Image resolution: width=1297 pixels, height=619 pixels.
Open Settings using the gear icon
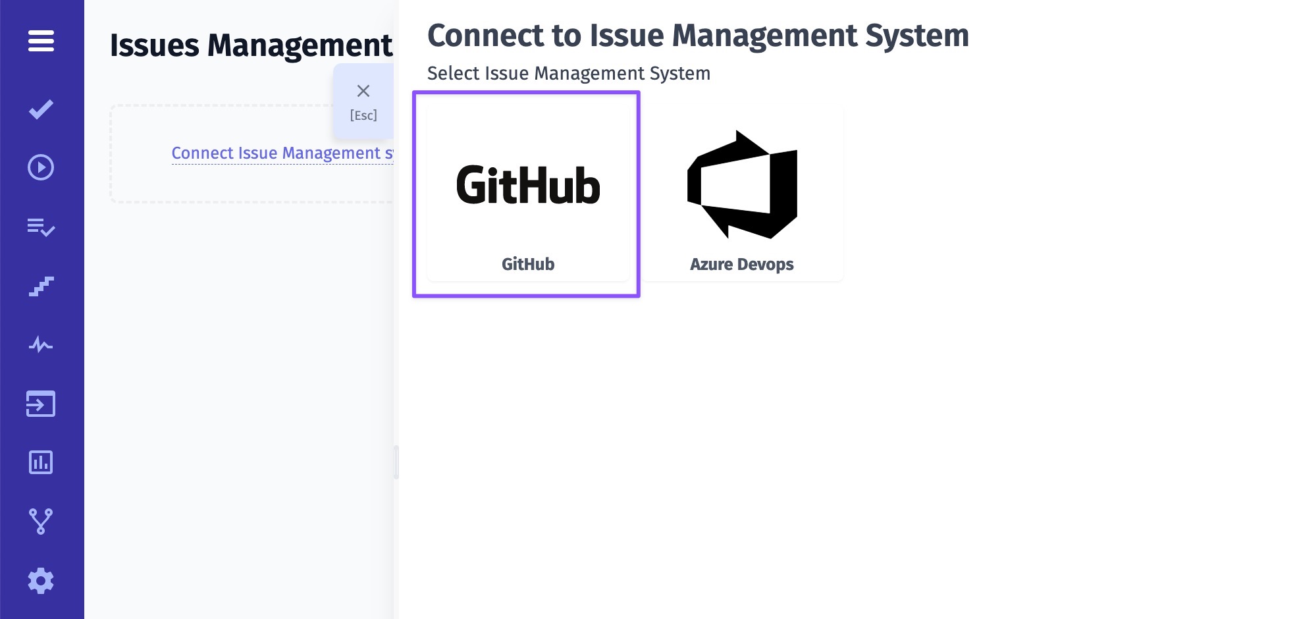[41, 581]
